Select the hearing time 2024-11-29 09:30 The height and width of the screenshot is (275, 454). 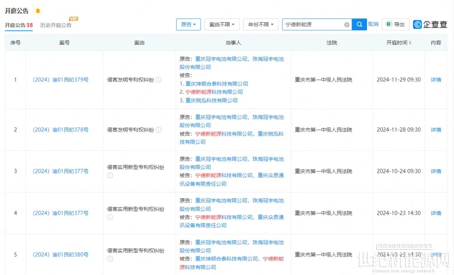pyautogui.click(x=399, y=80)
